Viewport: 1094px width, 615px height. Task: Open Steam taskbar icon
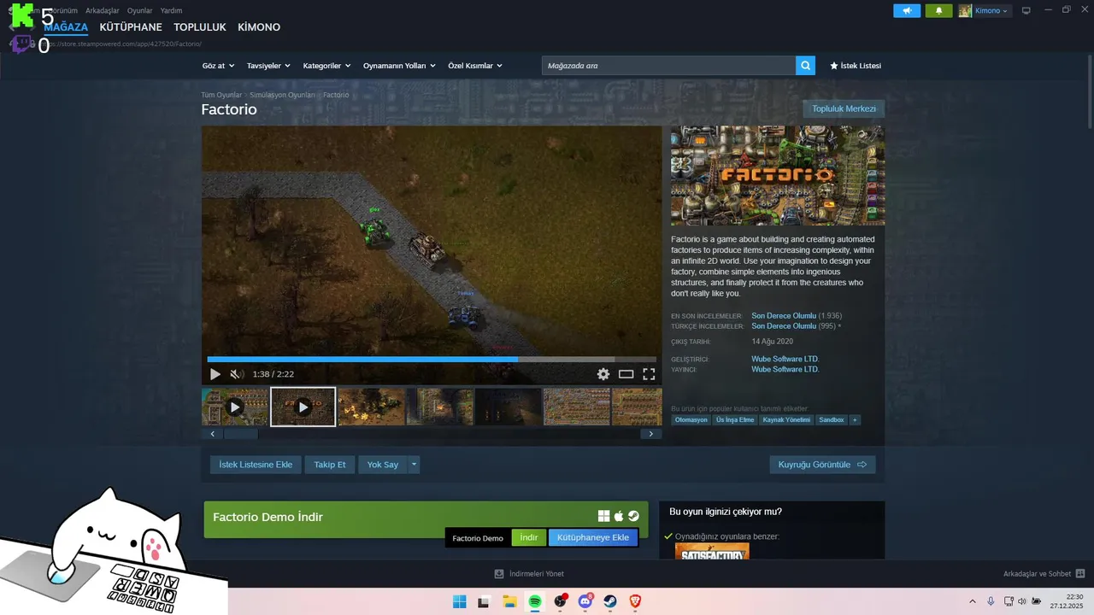[610, 601]
